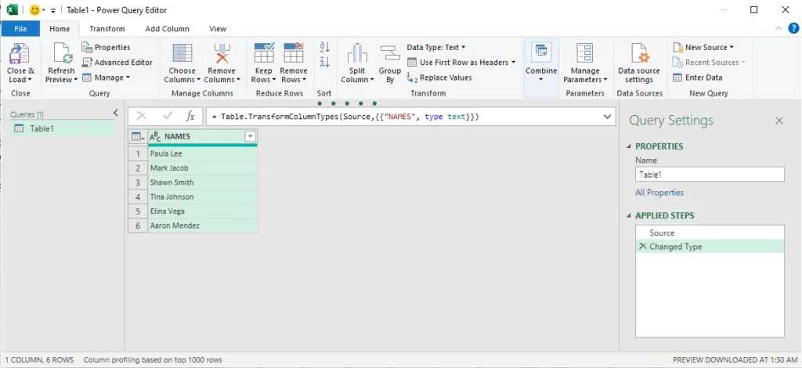Open the NAMES column filter dropdown
The height and width of the screenshot is (368, 802).
pos(250,136)
